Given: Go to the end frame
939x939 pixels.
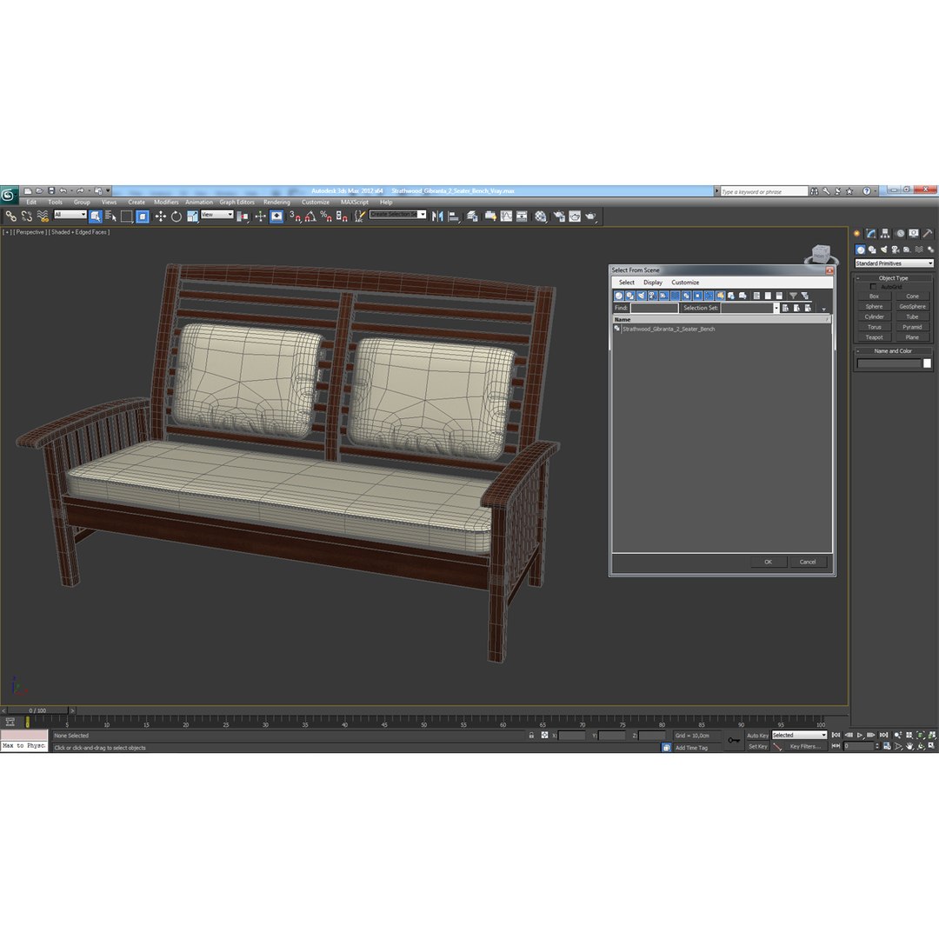Looking at the screenshot, I should (883, 735).
